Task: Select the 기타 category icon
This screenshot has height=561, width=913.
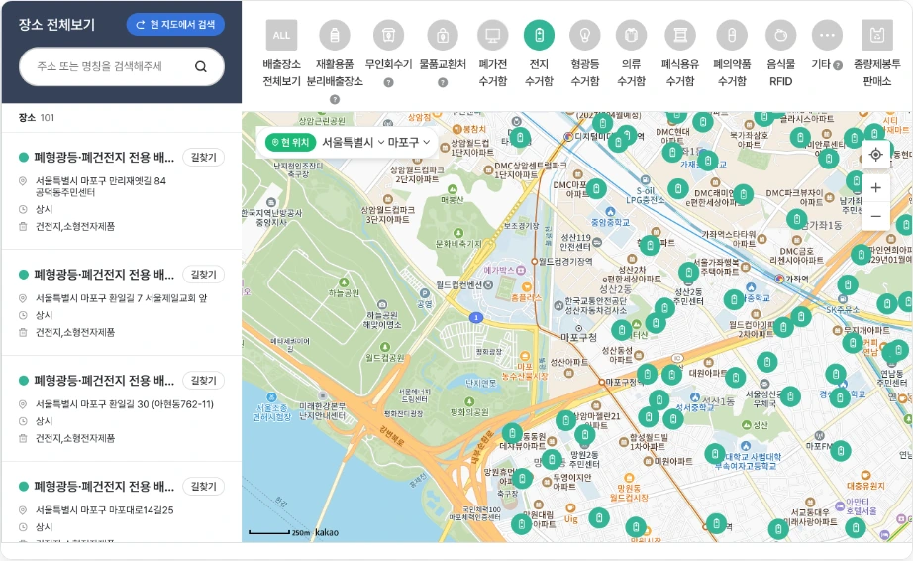Action: pyautogui.click(x=827, y=35)
